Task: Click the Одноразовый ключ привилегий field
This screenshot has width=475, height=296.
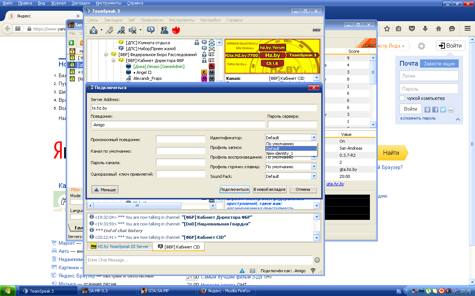Action: point(180,174)
